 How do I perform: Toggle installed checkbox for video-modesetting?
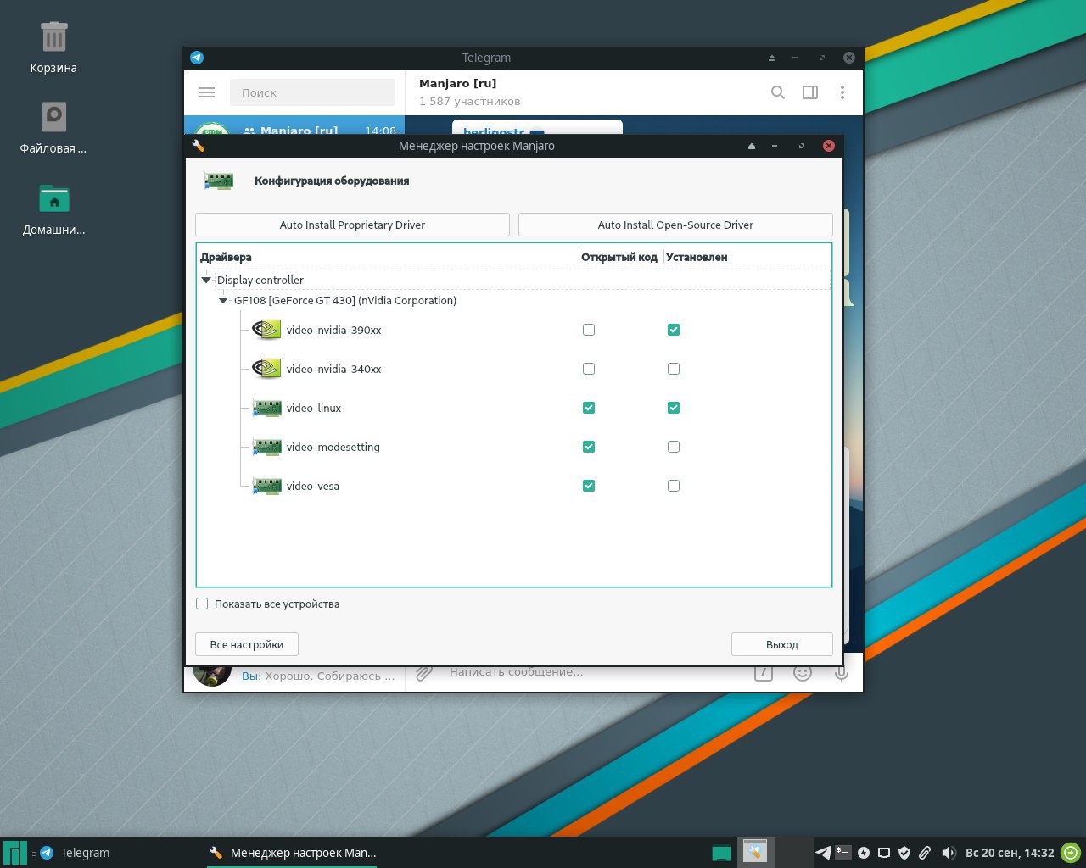pyautogui.click(x=674, y=447)
